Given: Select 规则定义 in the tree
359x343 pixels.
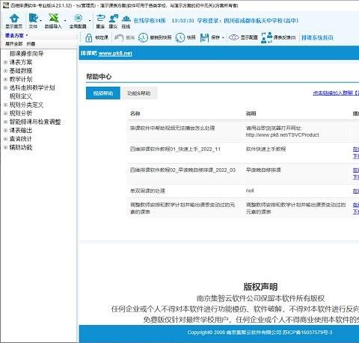Looking at the screenshot, I should 21,96.
